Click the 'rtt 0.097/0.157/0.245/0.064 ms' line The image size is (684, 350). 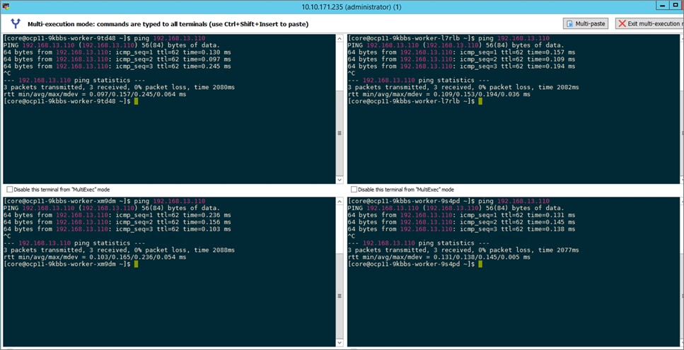pyautogui.click(x=95, y=94)
